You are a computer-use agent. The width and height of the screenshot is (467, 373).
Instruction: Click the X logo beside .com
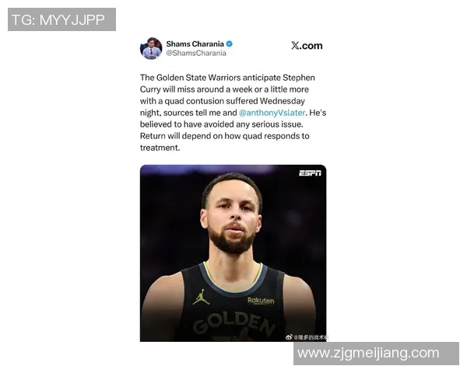click(295, 46)
